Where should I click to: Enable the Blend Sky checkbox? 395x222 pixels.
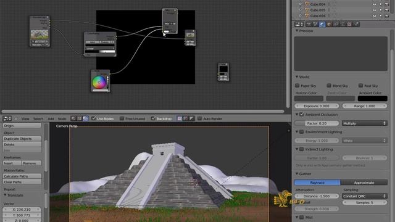tap(329, 85)
